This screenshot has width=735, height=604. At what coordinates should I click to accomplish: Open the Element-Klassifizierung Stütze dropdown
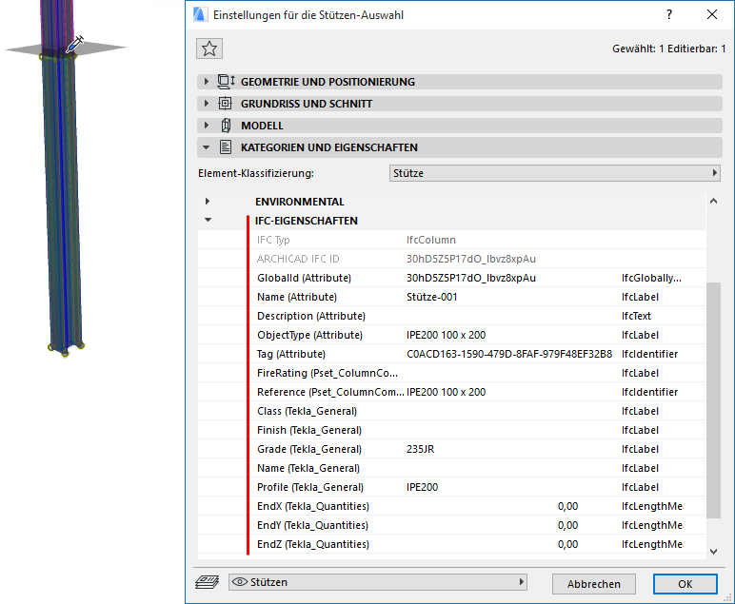(x=554, y=173)
